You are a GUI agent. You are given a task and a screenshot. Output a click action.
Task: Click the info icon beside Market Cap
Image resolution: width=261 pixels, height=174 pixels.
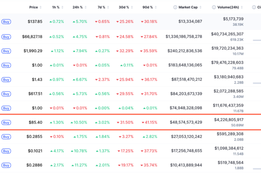click(x=175, y=7)
